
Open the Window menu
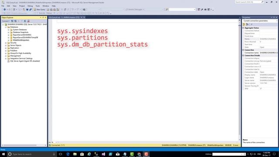45,6
